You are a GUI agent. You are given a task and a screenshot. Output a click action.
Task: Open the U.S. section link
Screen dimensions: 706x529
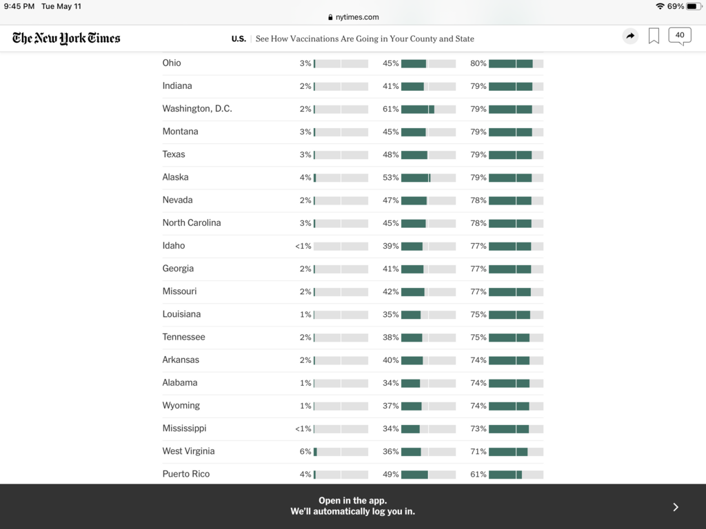pos(239,39)
